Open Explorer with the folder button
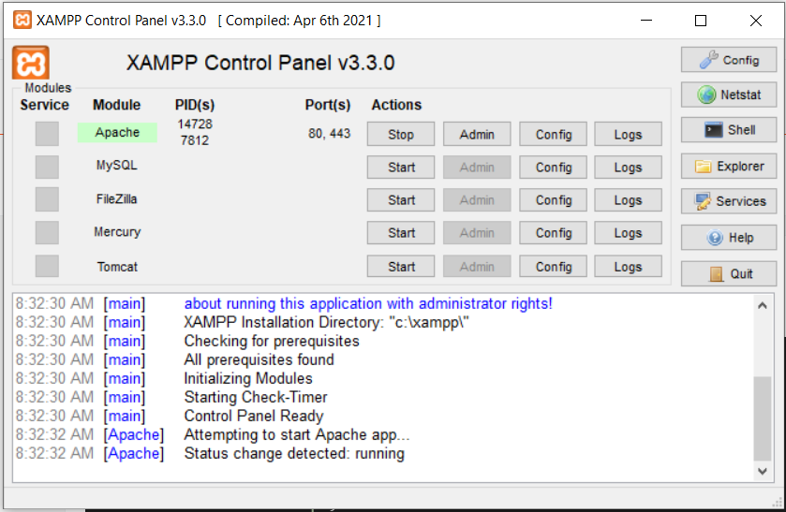This screenshot has width=786, height=512. click(729, 167)
